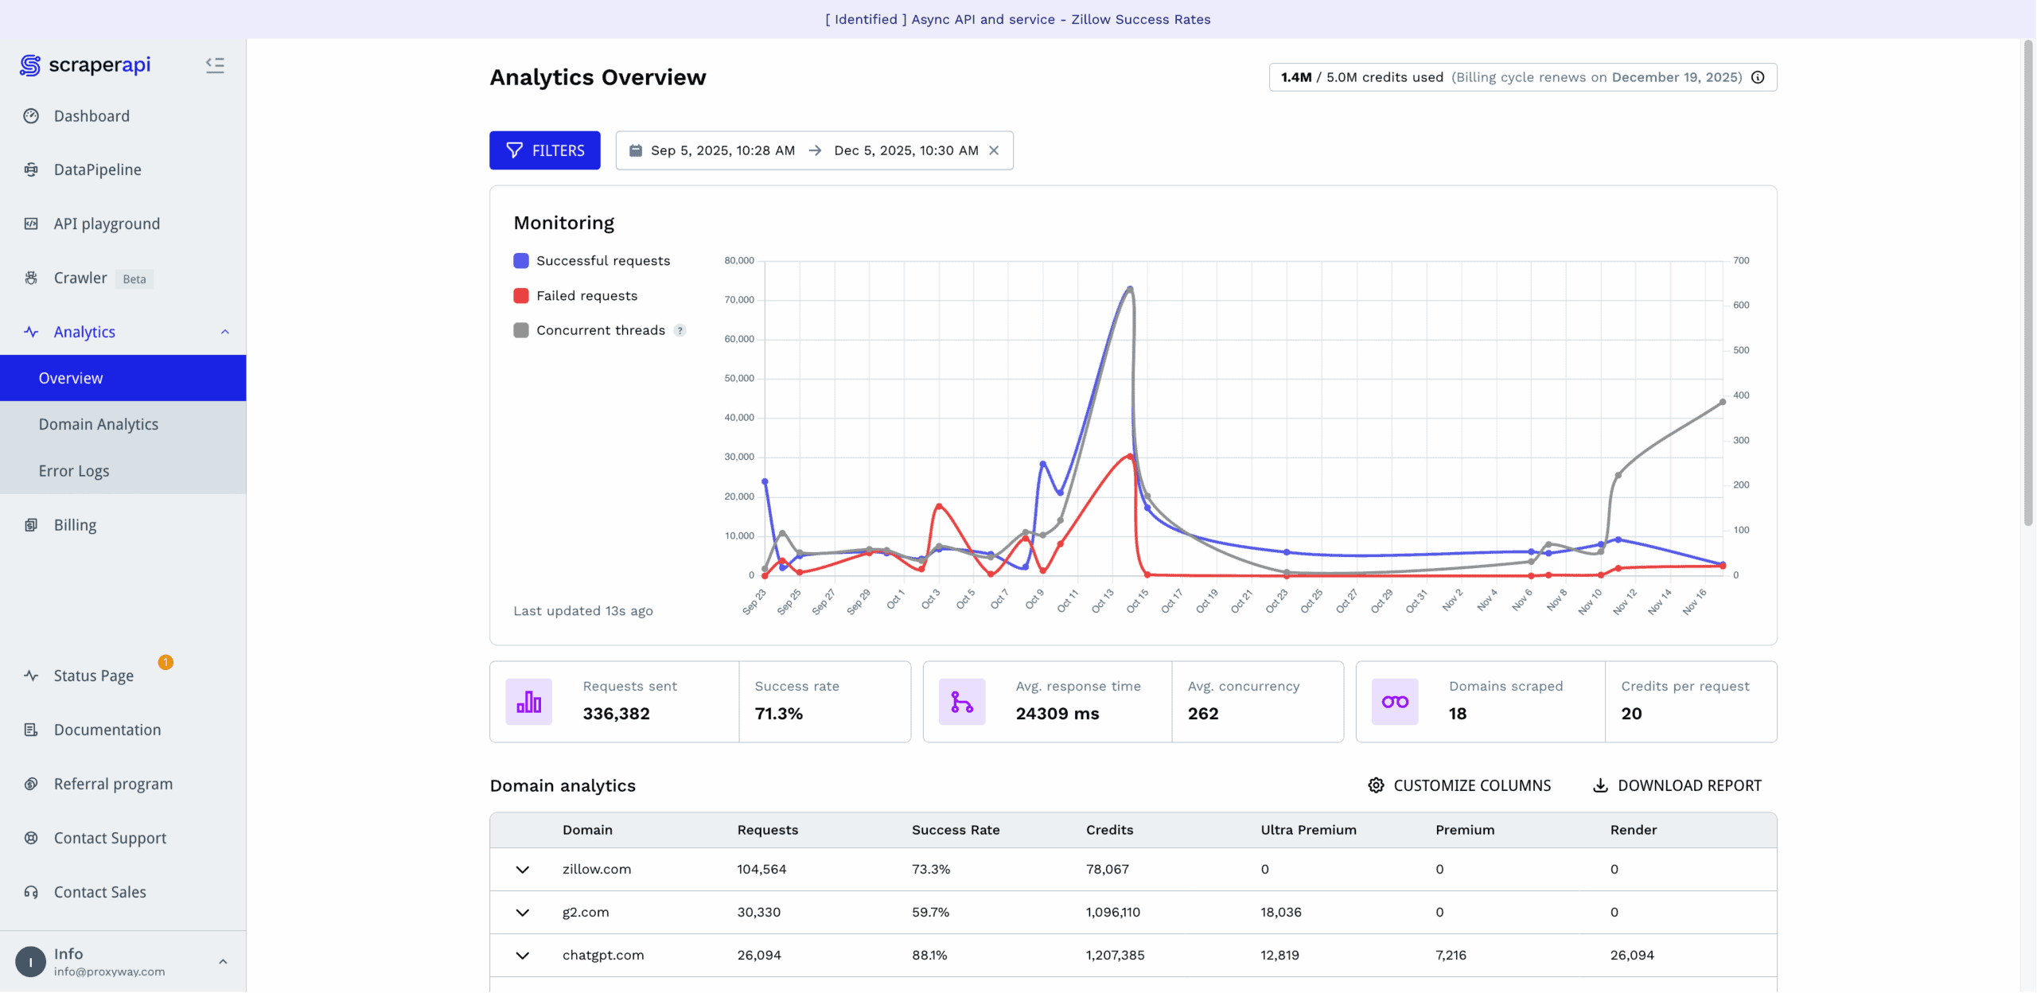
Task: Click the ScraperAPI logo
Action: (x=85, y=65)
